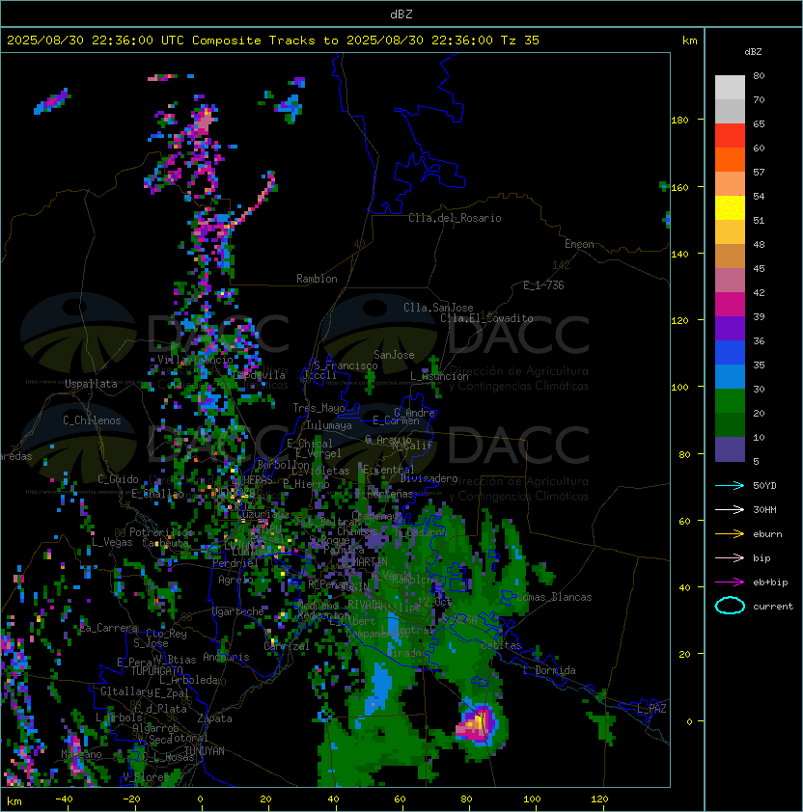This screenshot has width=803, height=812.
Task: Select the red swatch in the dBZ scale
Action: coord(730,136)
